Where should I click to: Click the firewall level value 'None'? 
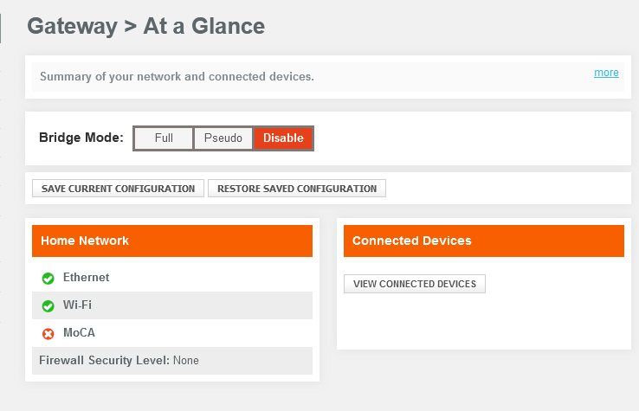pyautogui.click(x=186, y=360)
